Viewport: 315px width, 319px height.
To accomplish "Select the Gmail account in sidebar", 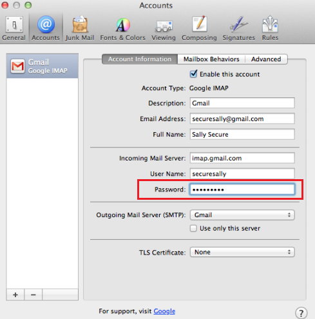I will tap(43, 66).
